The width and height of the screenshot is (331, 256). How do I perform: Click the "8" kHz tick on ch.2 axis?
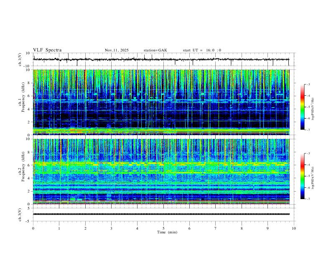(29, 152)
